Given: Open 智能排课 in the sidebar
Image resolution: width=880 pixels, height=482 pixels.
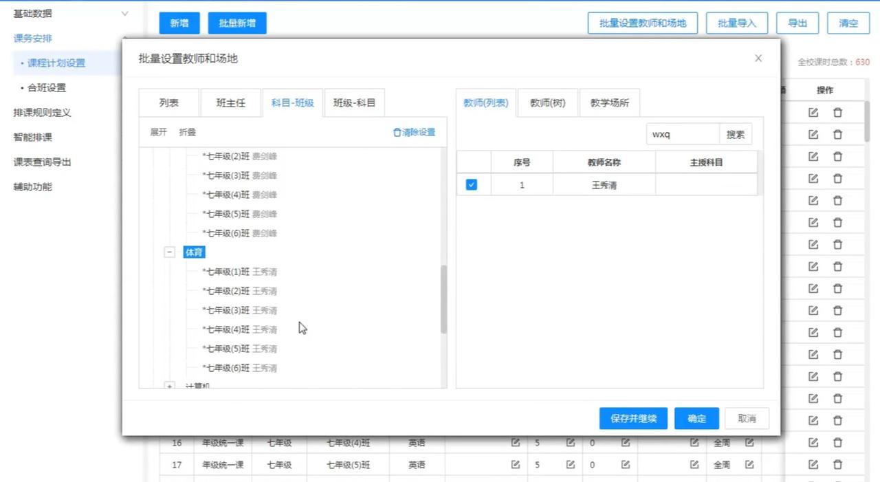Looking at the screenshot, I should click(33, 138).
